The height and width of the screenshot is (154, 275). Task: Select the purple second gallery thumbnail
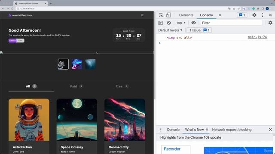77,64
